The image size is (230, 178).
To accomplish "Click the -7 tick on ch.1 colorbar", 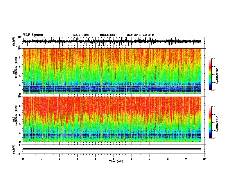I will tap(214, 90).
